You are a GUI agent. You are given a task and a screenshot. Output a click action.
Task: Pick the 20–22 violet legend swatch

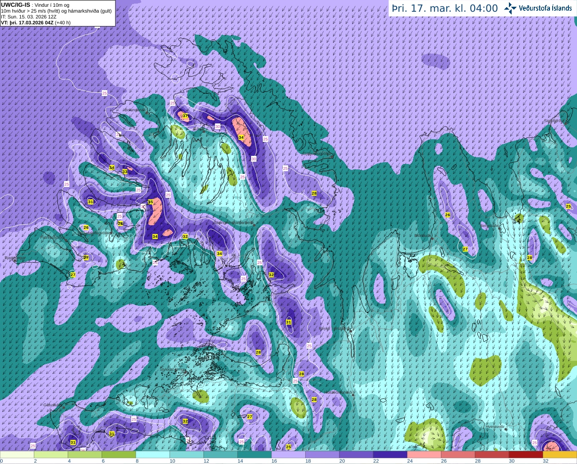(x=356, y=455)
